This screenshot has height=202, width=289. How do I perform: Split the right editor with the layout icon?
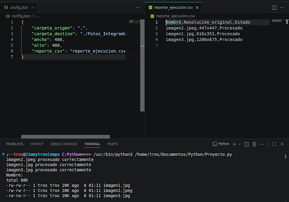[x=274, y=8]
